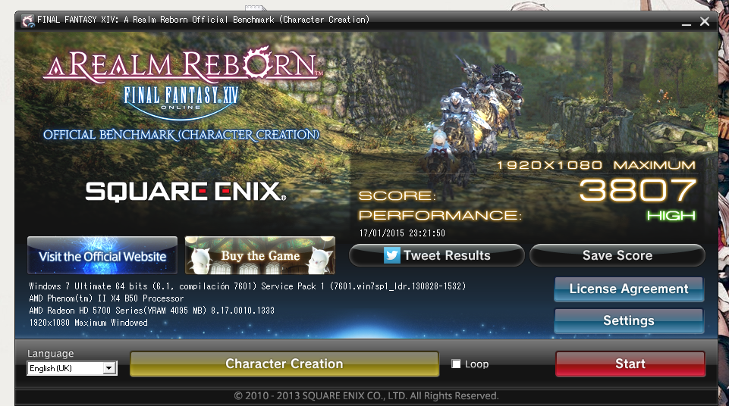Visit the Official Website banner
The width and height of the screenshot is (729, 406).
pyautogui.click(x=102, y=256)
